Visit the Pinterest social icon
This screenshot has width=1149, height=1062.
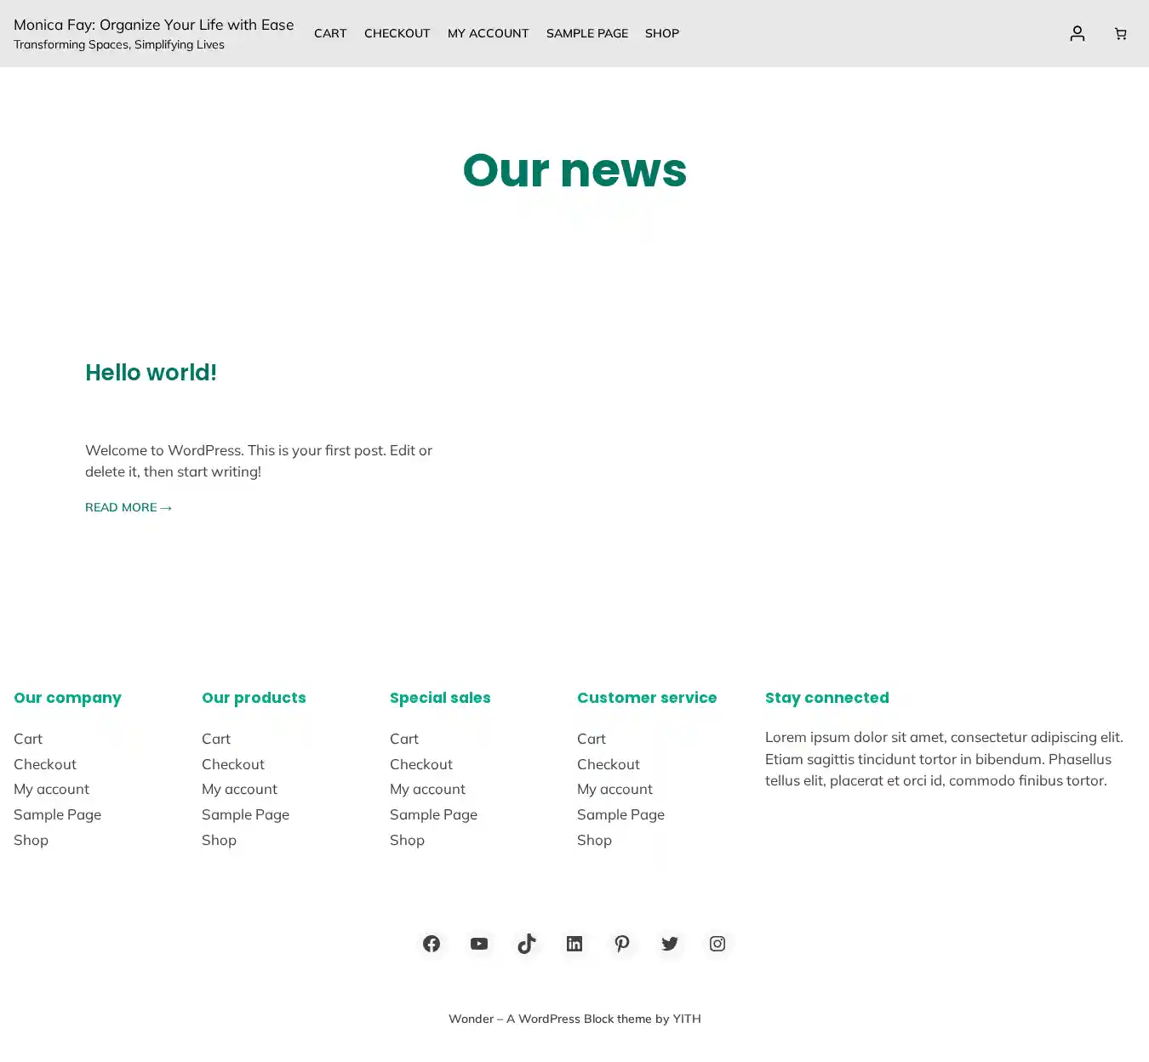coord(622,944)
